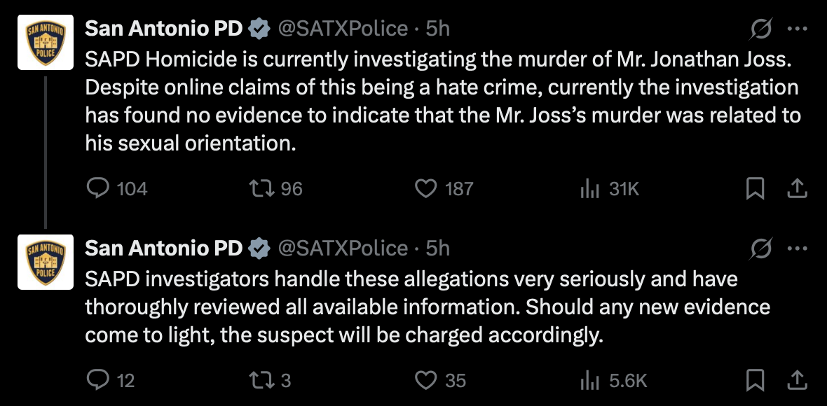Open Grok icon on the second tweet
827x406 pixels.
(761, 248)
